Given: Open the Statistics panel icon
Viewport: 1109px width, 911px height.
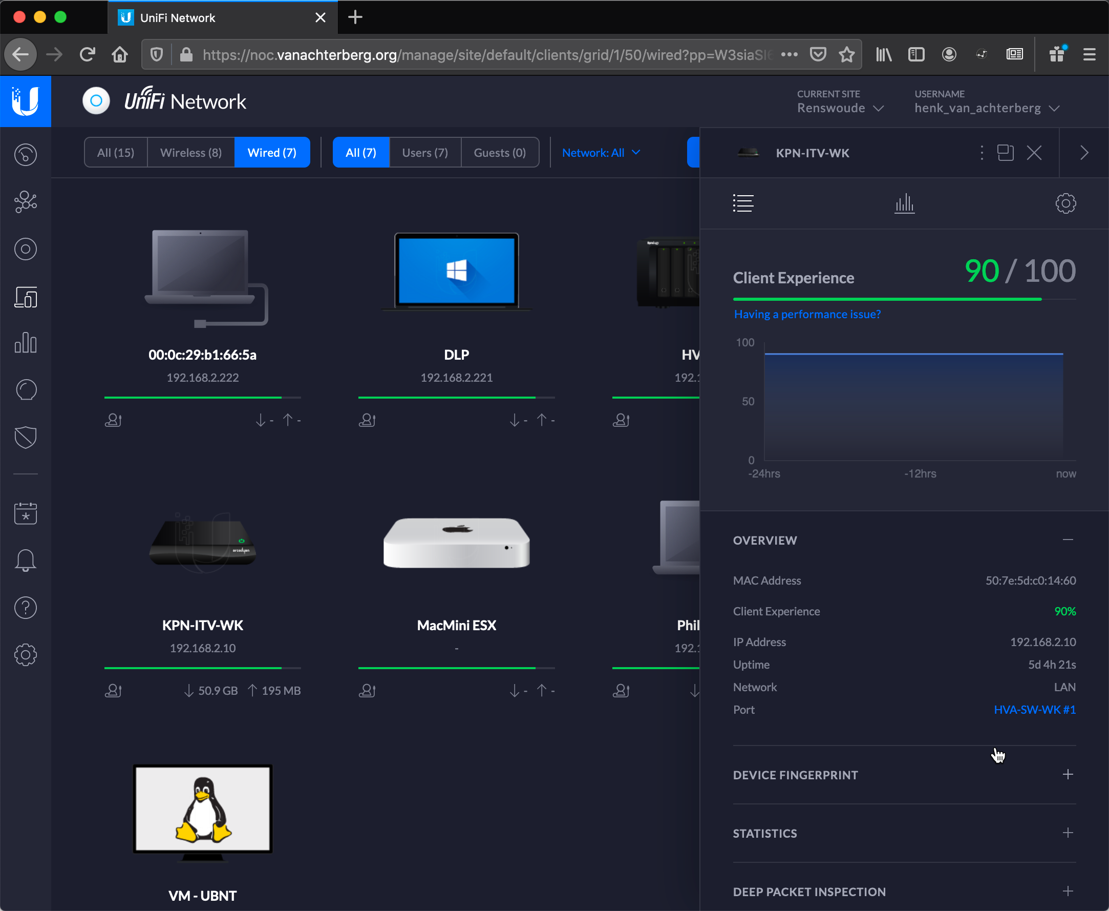Looking at the screenshot, I should point(26,343).
